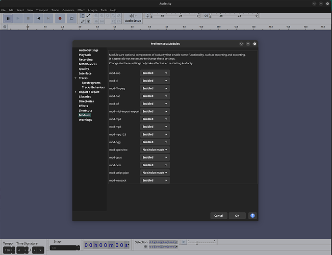Click the Trim audio outside selection icon

click(96, 21)
